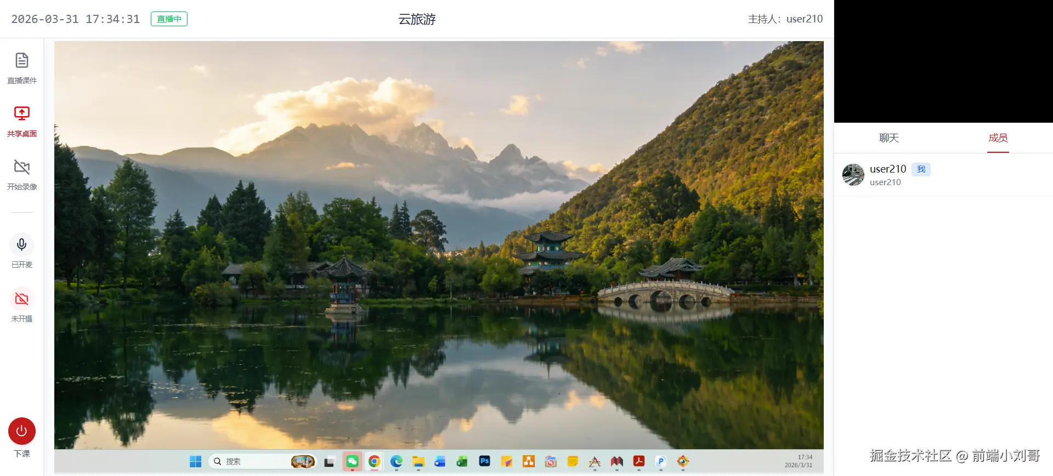Open the camera-like photo app taskbar icon
The image size is (1053, 476).
[x=551, y=462]
